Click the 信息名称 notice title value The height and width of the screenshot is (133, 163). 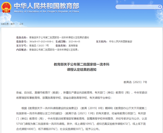(x=59, y=37)
